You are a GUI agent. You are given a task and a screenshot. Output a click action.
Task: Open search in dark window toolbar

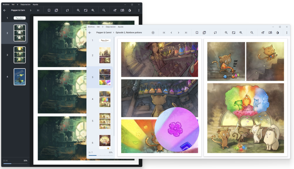(x=104, y=10)
